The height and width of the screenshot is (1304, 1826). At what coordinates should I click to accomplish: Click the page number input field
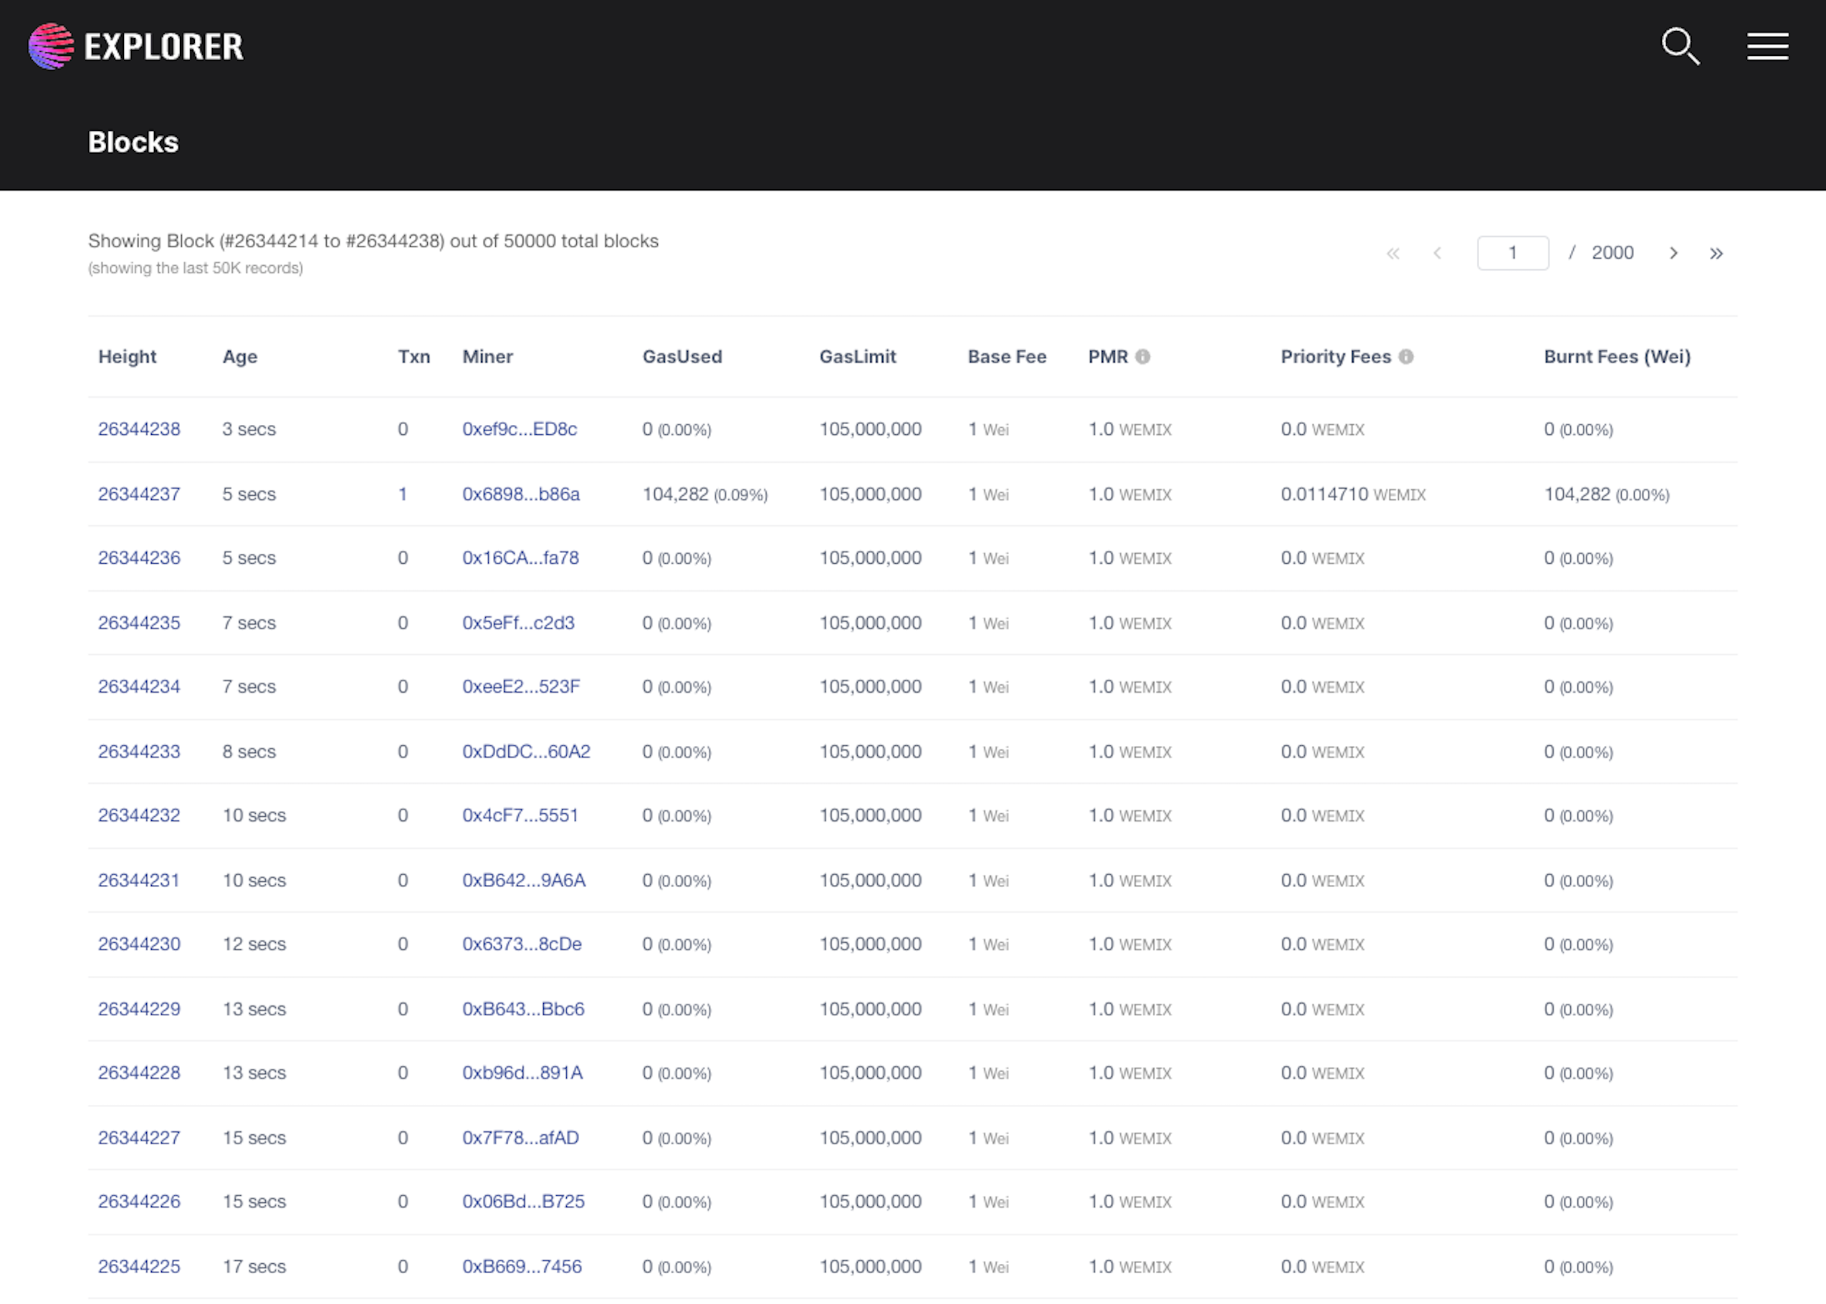click(1512, 253)
